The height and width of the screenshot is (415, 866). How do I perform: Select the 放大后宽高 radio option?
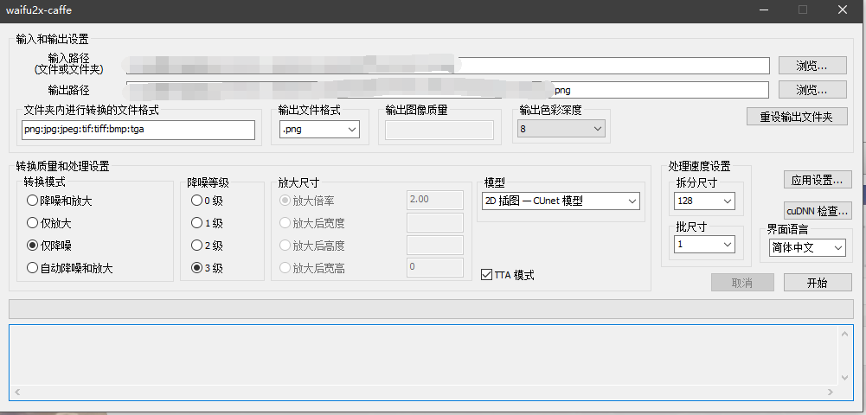tap(312, 268)
